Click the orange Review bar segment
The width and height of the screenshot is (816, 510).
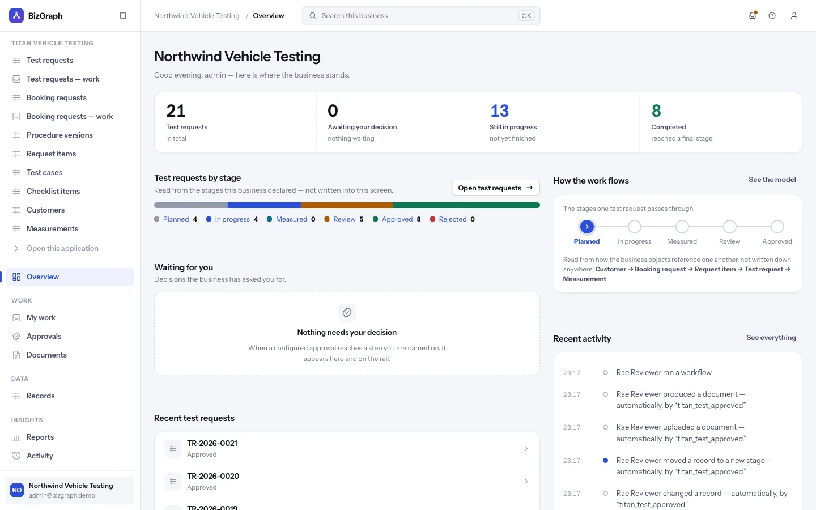click(x=347, y=205)
